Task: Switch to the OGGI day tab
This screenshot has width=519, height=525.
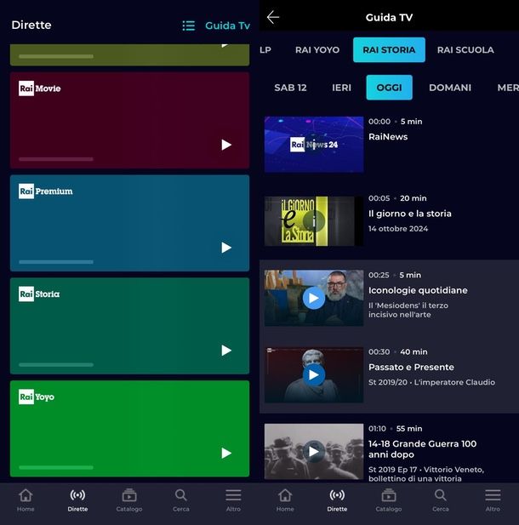Action: click(x=389, y=88)
